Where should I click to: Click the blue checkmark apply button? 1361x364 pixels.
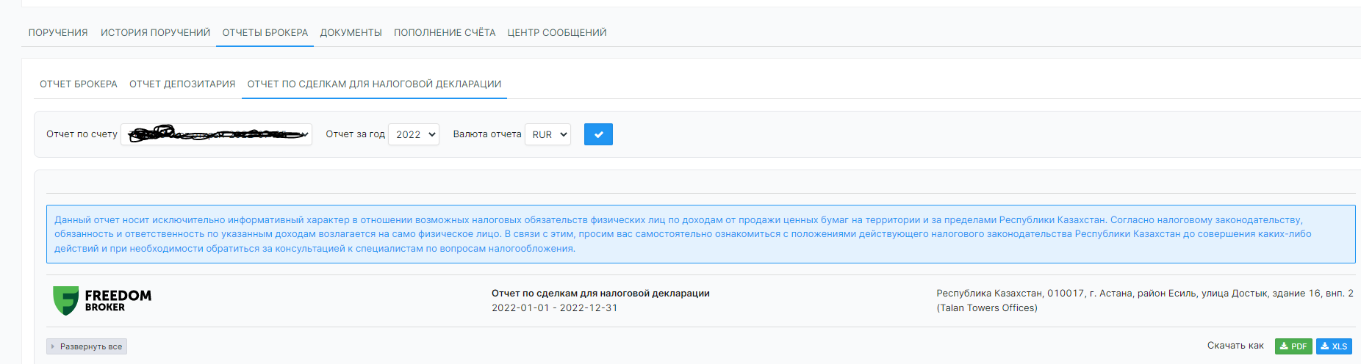598,134
